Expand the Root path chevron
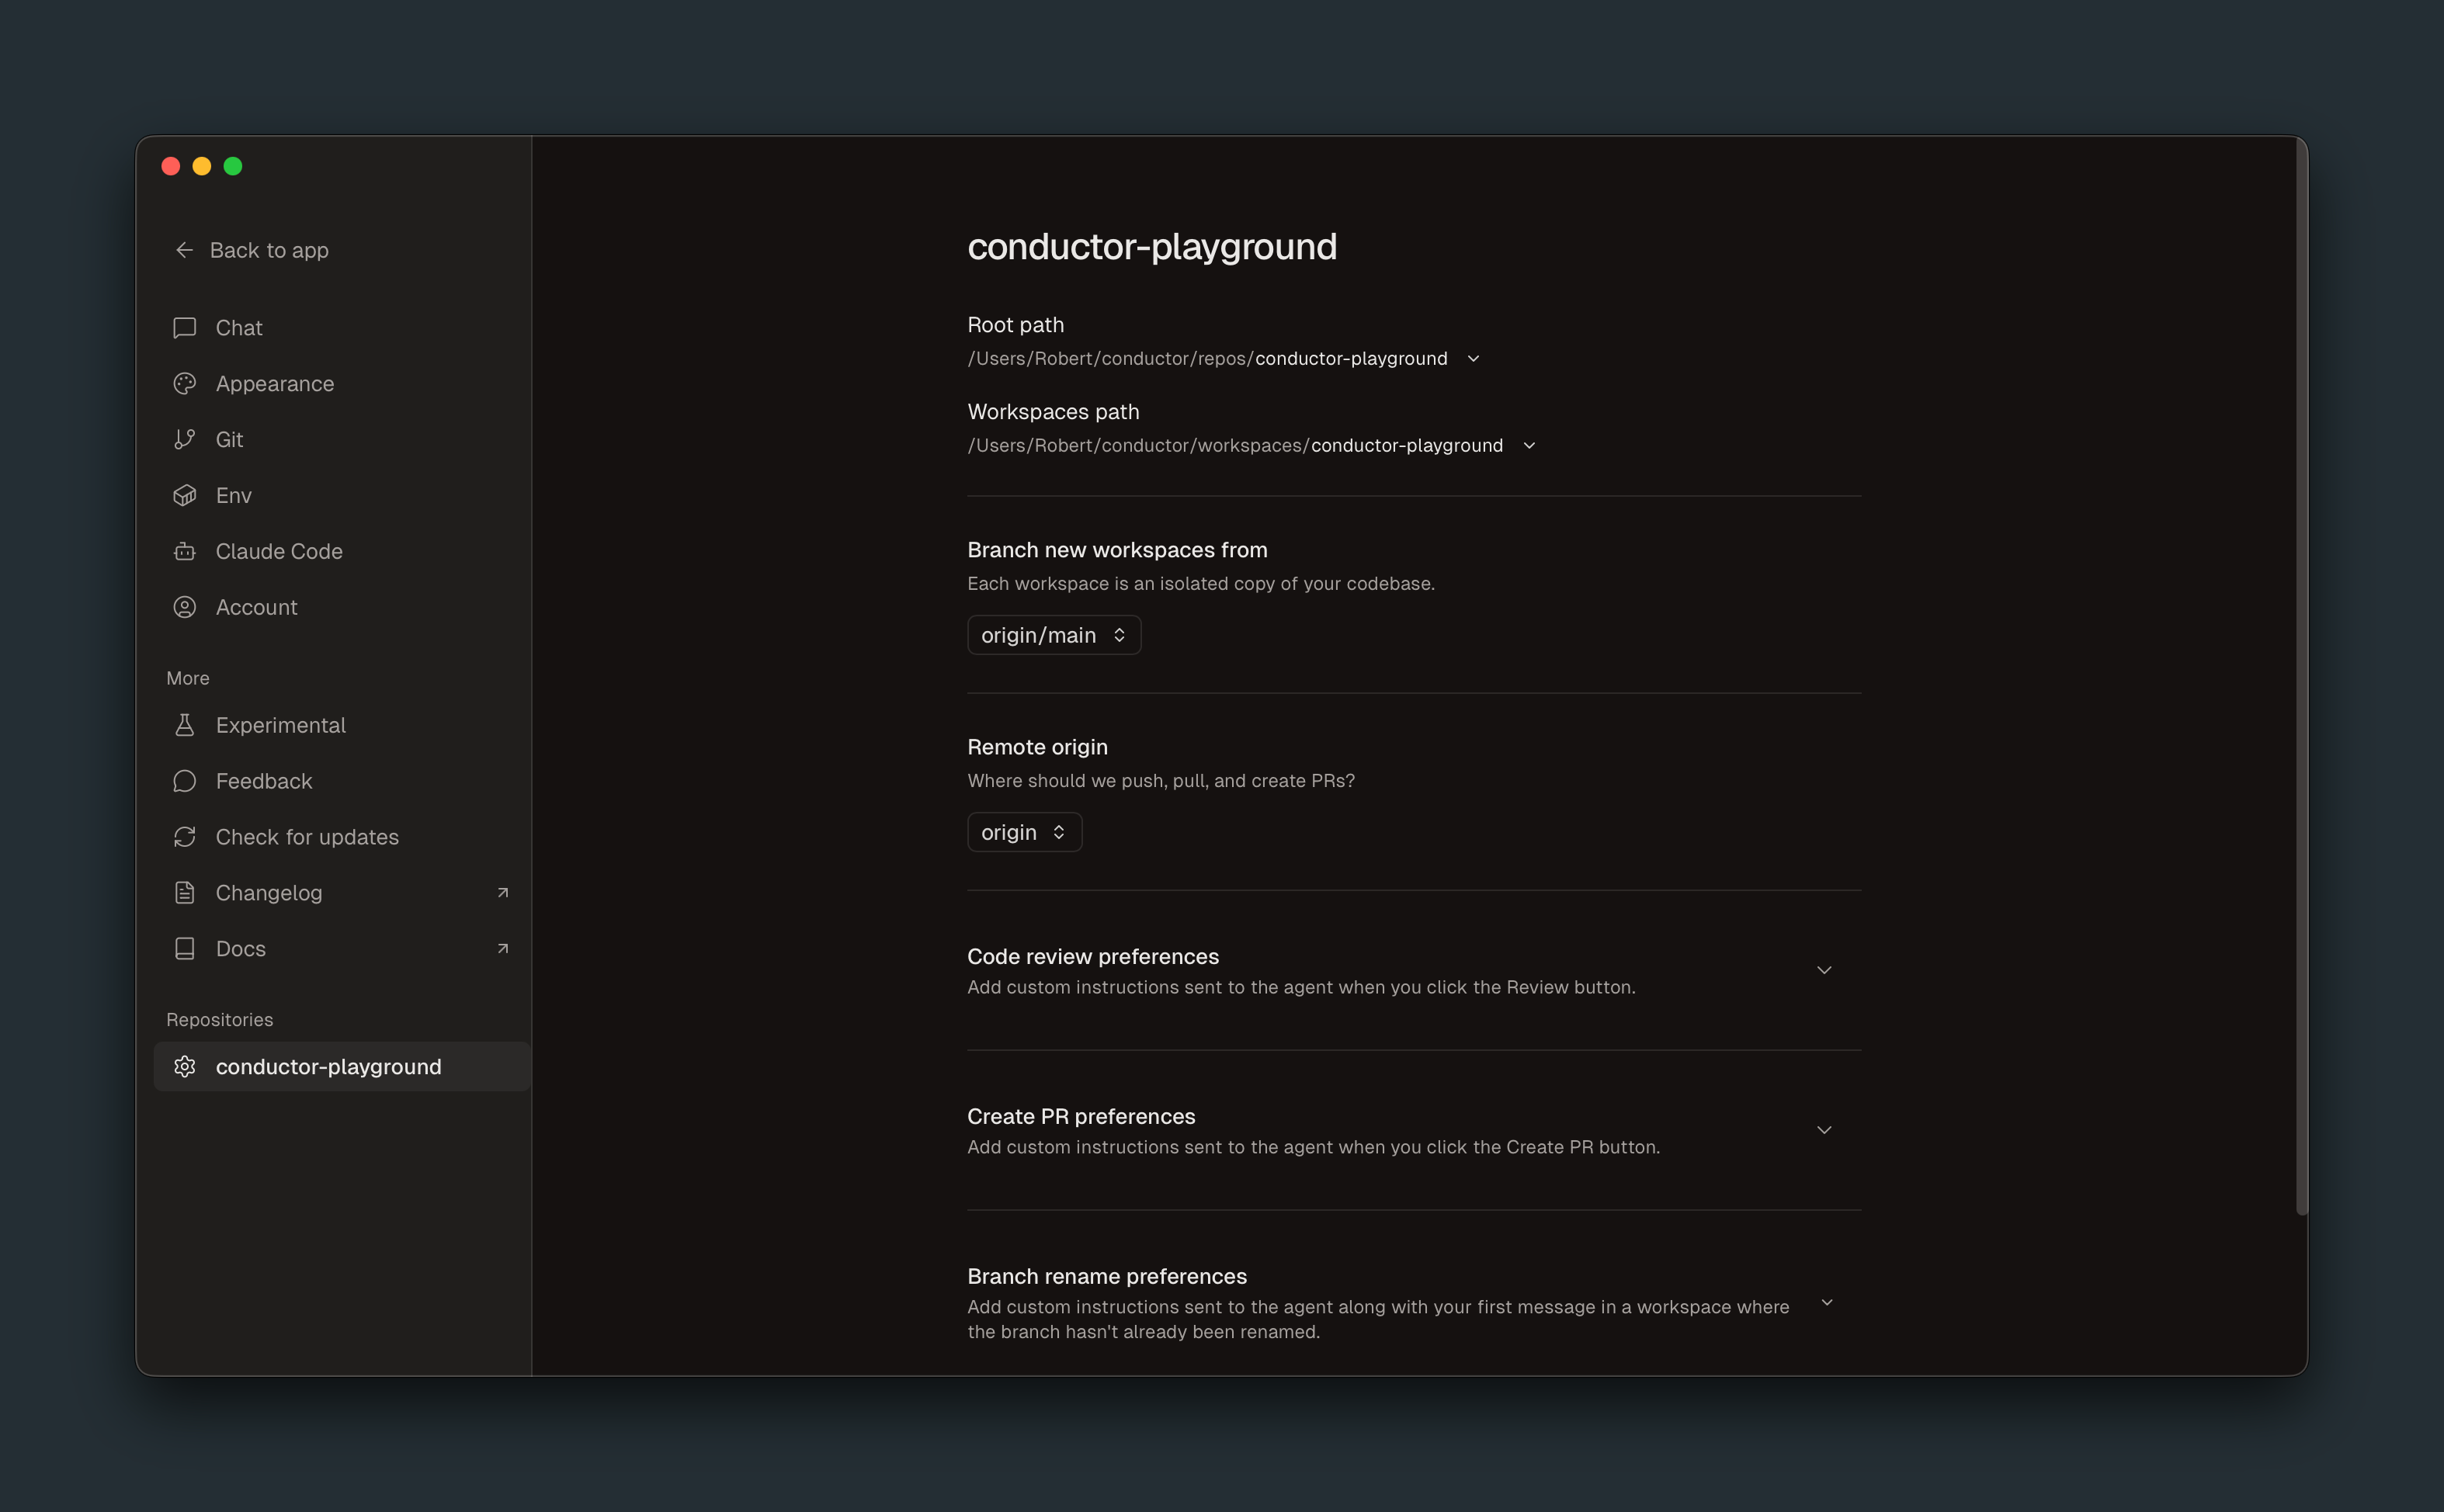 coord(1473,358)
